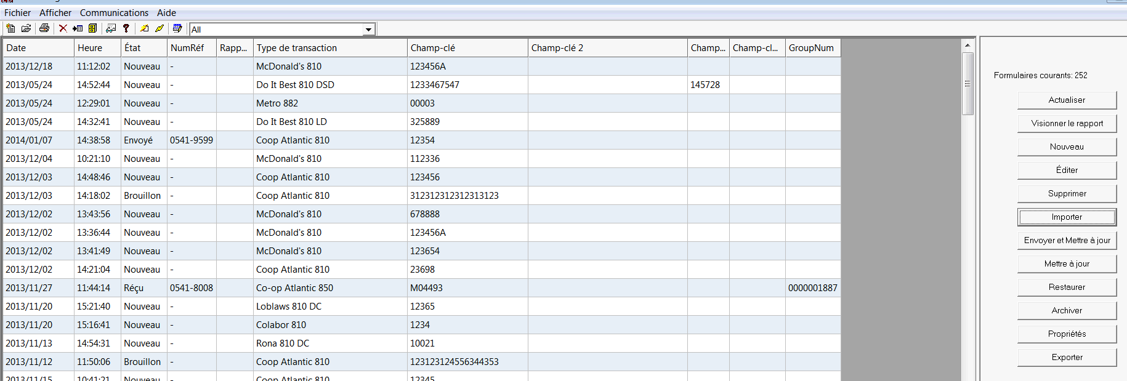
Task: Open the Aide menu
Action: pos(166,12)
